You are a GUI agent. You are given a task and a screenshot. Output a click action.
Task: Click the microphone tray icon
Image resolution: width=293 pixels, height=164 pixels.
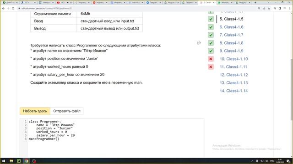pos(257,161)
